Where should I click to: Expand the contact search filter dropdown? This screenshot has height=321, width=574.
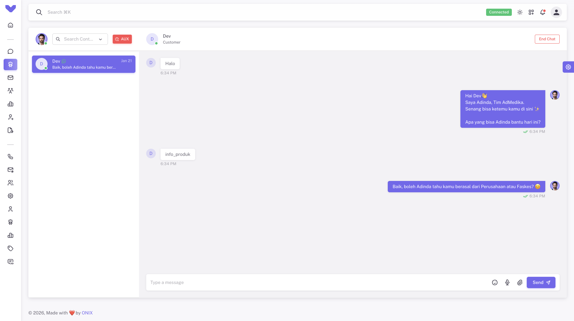coord(100,39)
